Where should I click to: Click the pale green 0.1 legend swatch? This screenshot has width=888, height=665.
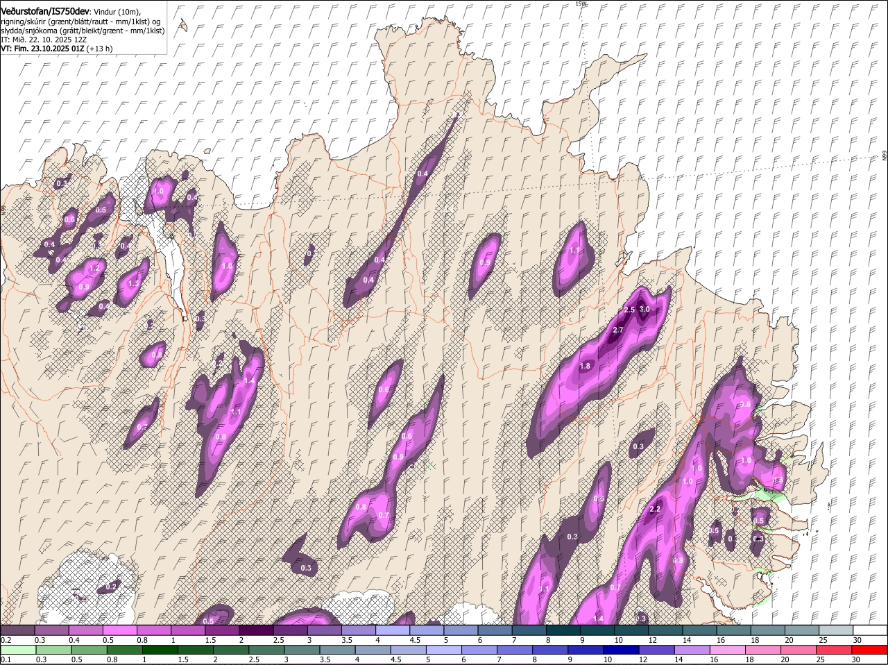17,650
